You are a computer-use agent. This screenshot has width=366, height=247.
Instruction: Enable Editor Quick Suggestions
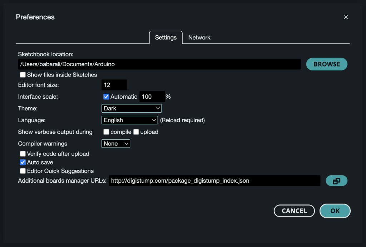point(23,171)
